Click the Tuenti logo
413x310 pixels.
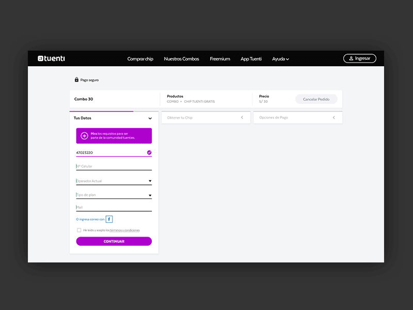tap(51, 58)
